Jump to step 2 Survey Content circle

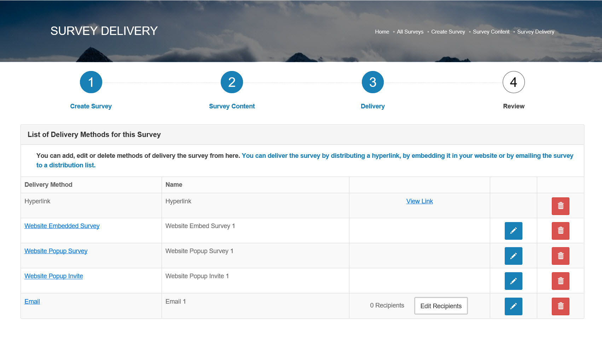[232, 82]
